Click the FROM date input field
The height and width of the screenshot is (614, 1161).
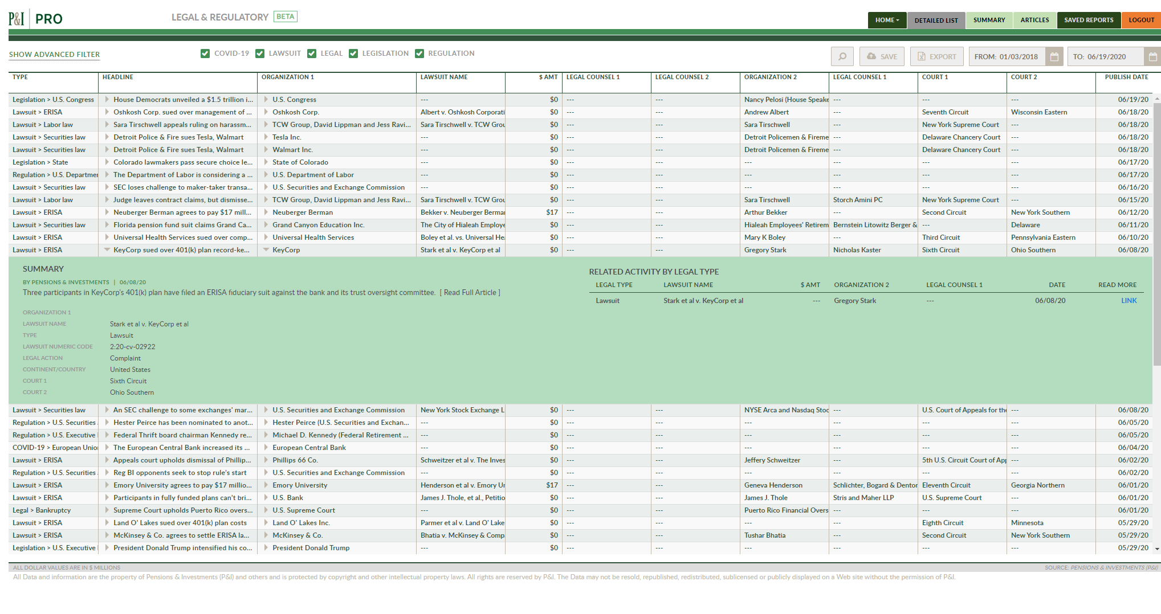tap(1007, 56)
